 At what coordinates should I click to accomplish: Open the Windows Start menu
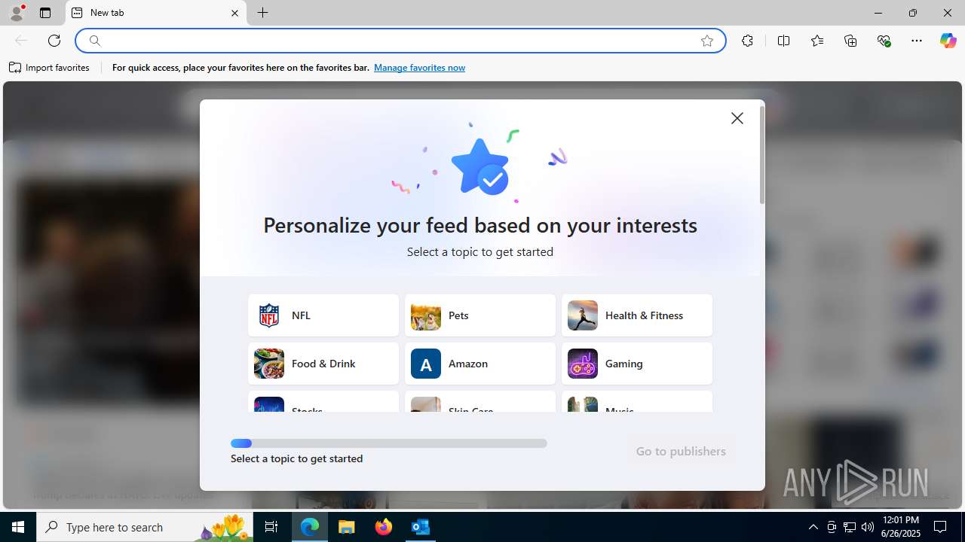click(18, 527)
